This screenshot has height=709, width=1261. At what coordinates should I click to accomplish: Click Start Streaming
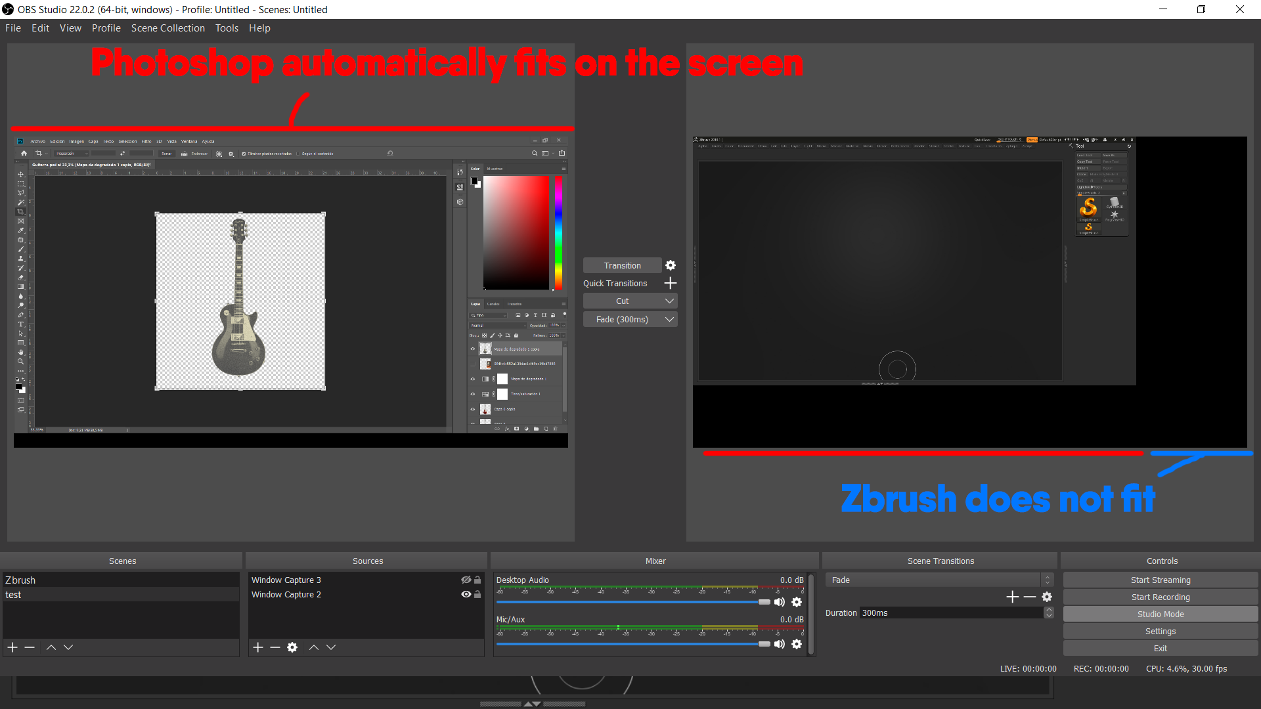tap(1161, 580)
